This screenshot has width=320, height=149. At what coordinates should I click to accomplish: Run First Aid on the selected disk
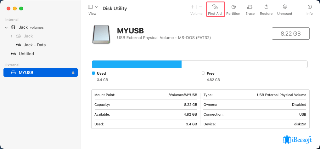tap(215, 9)
